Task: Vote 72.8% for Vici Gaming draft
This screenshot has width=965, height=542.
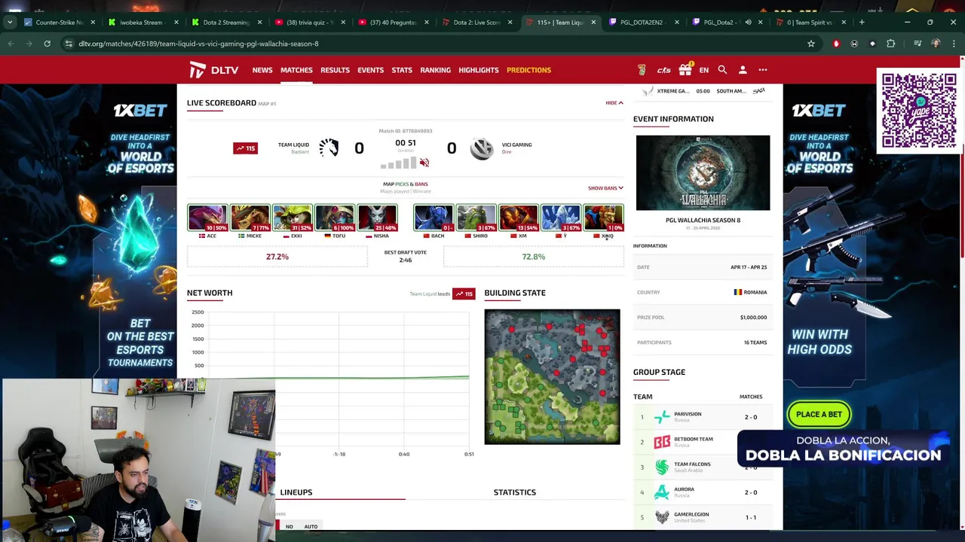Action: [x=534, y=257]
